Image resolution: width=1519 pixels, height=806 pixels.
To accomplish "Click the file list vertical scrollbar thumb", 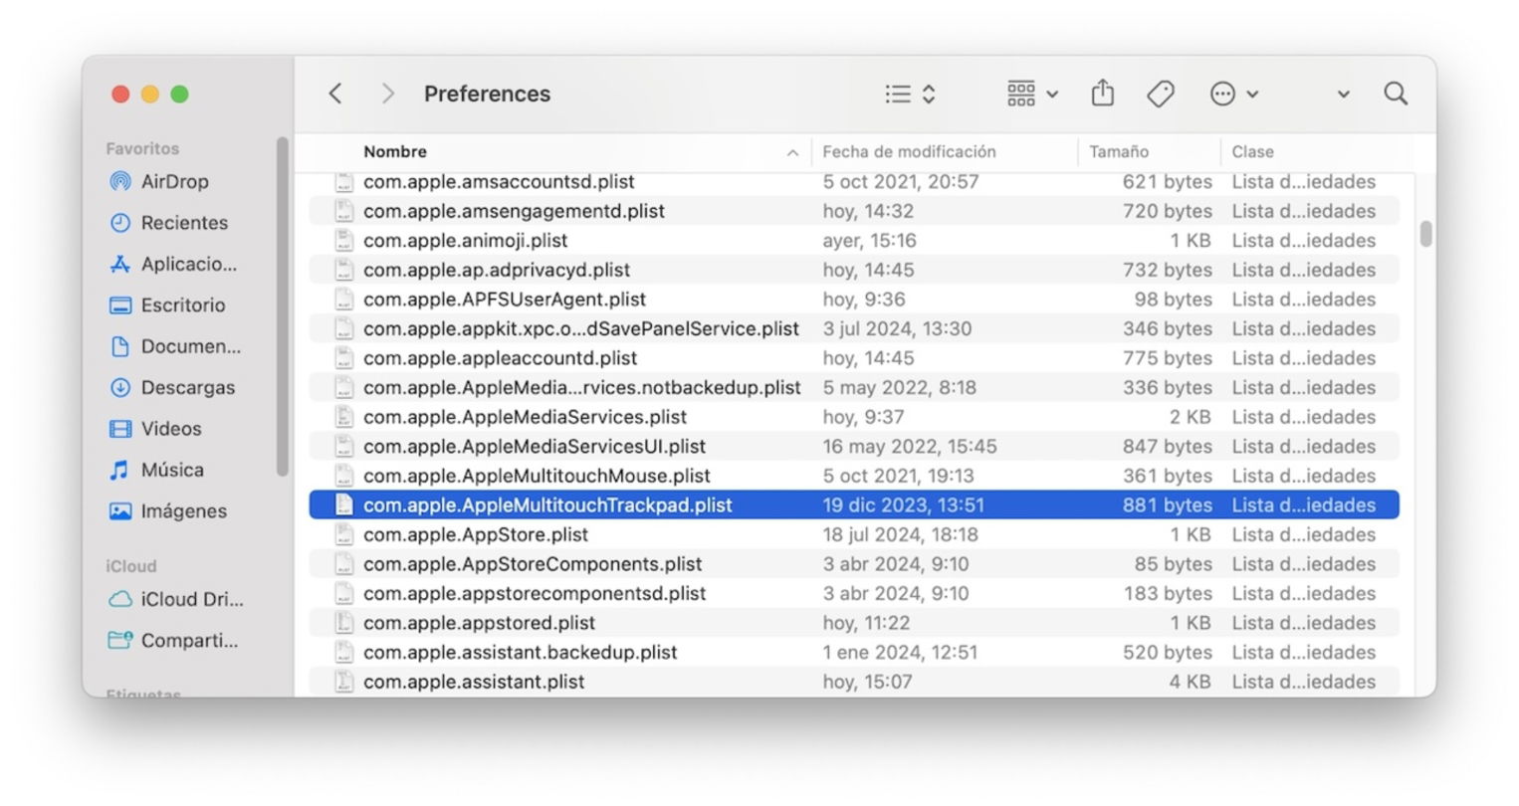I will (1425, 234).
